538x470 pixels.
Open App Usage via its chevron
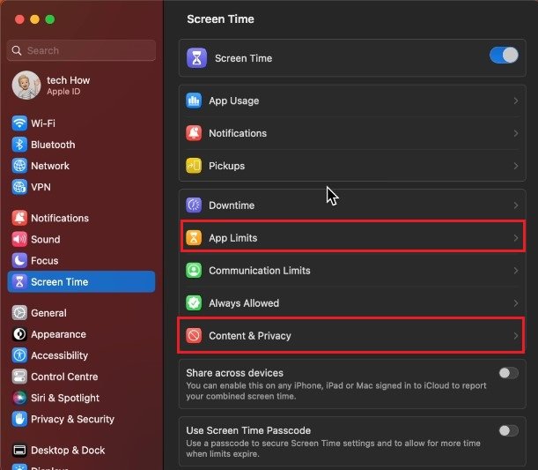click(x=516, y=101)
